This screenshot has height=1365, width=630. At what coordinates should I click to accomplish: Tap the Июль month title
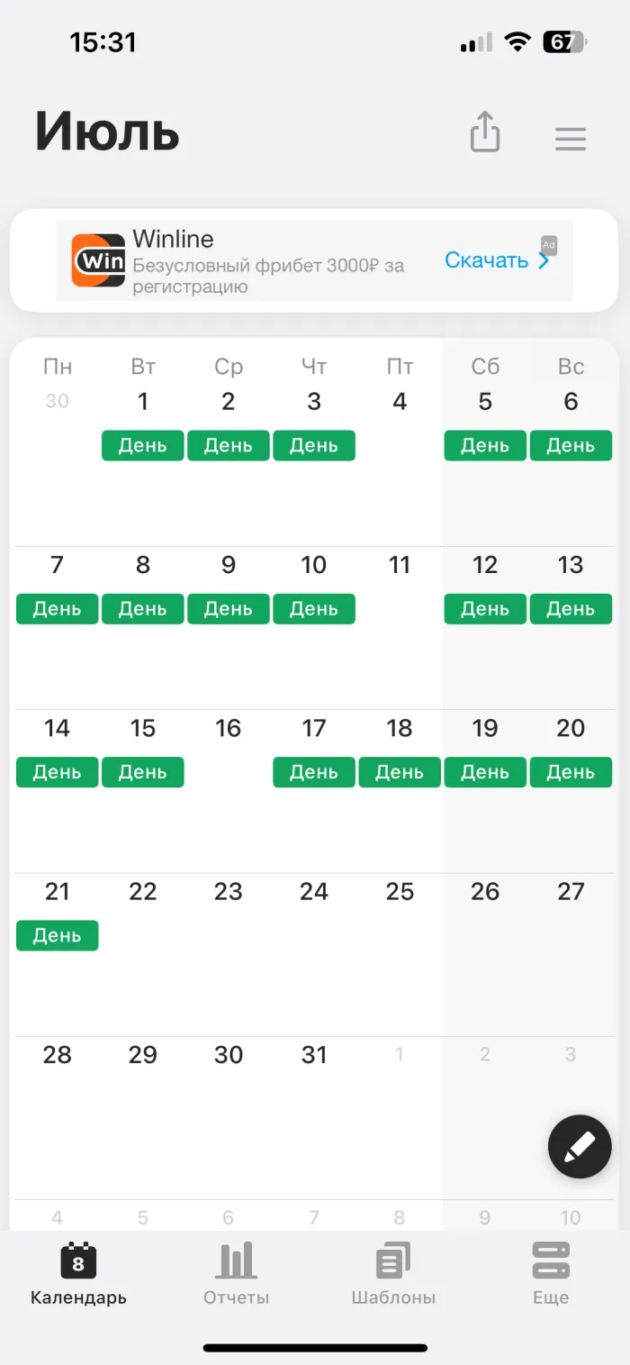pyautogui.click(x=108, y=132)
